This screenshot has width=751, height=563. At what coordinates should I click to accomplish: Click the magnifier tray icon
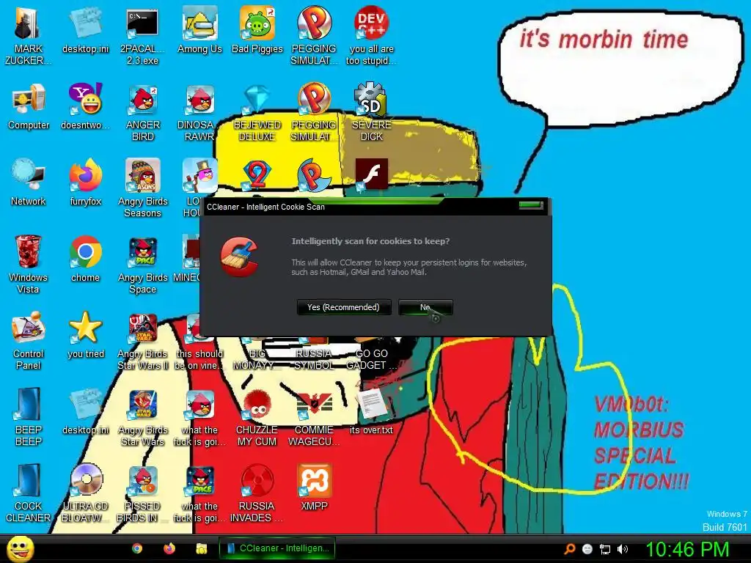coord(569,549)
